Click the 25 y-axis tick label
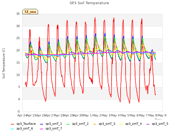 click(18, 38)
